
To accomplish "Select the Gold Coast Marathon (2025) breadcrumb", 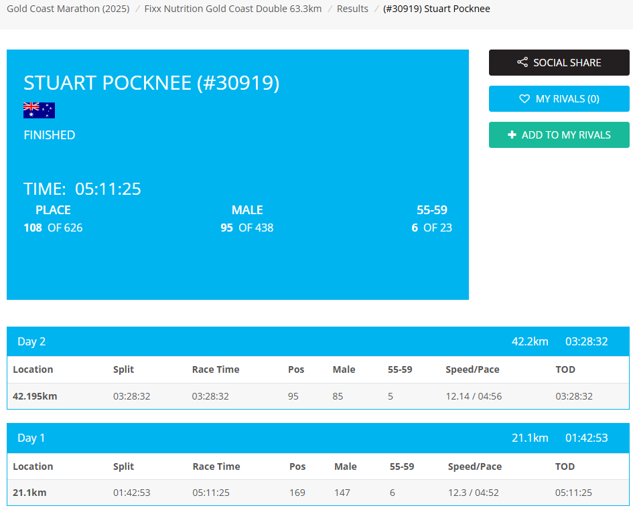I will click(68, 9).
